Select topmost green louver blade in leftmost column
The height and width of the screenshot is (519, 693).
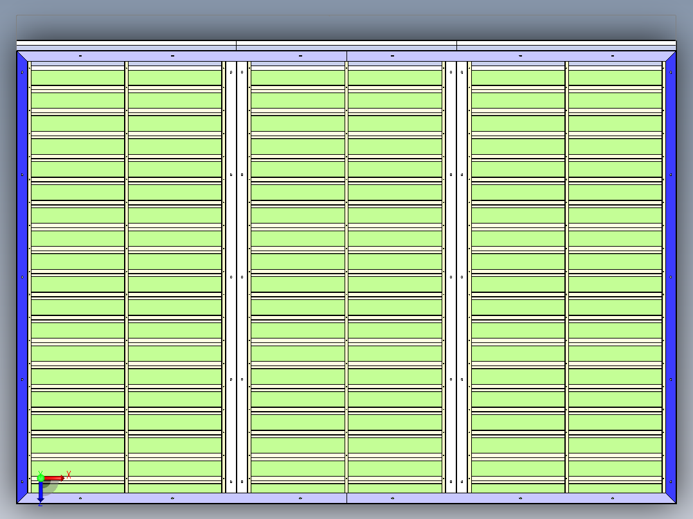click(x=78, y=78)
